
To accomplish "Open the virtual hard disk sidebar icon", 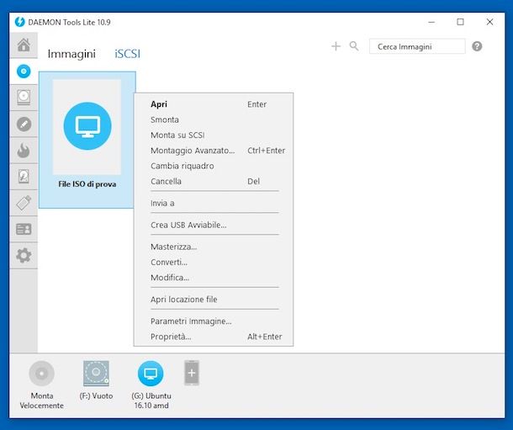I will [24, 177].
